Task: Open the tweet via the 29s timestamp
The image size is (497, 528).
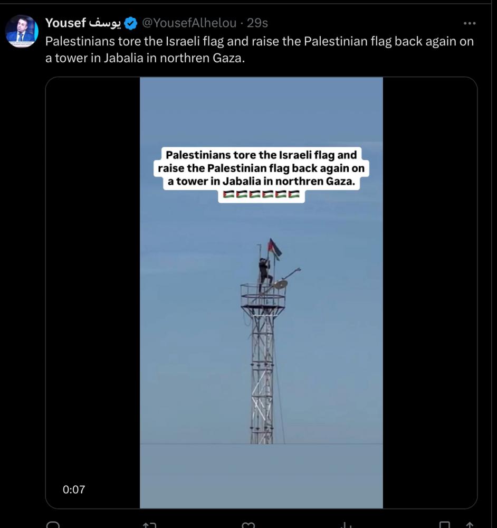Action: point(257,23)
